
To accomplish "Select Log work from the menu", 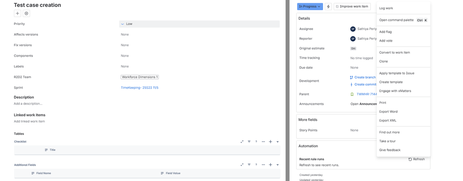I will pos(403,8).
